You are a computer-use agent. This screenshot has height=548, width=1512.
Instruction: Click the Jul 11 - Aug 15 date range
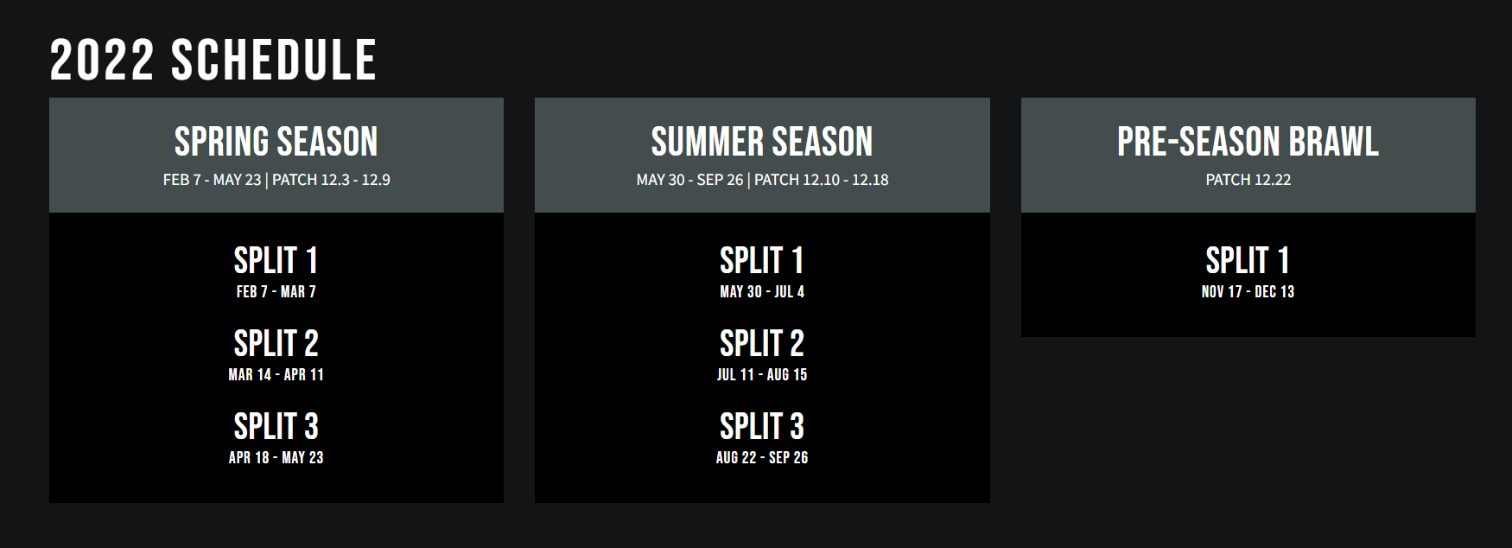[x=762, y=375]
